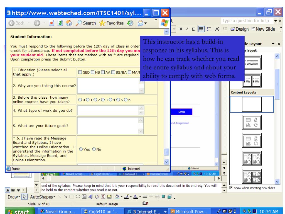Expand browser toolbar overflow chevron
Viewport: 285px width, 214px height.
click(x=156, y=20)
